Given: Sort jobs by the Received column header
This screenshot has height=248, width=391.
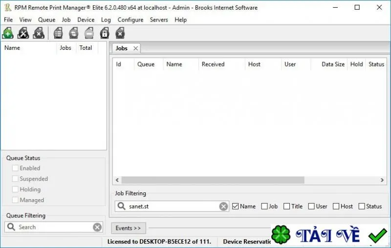Looking at the screenshot, I should [213, 64].
